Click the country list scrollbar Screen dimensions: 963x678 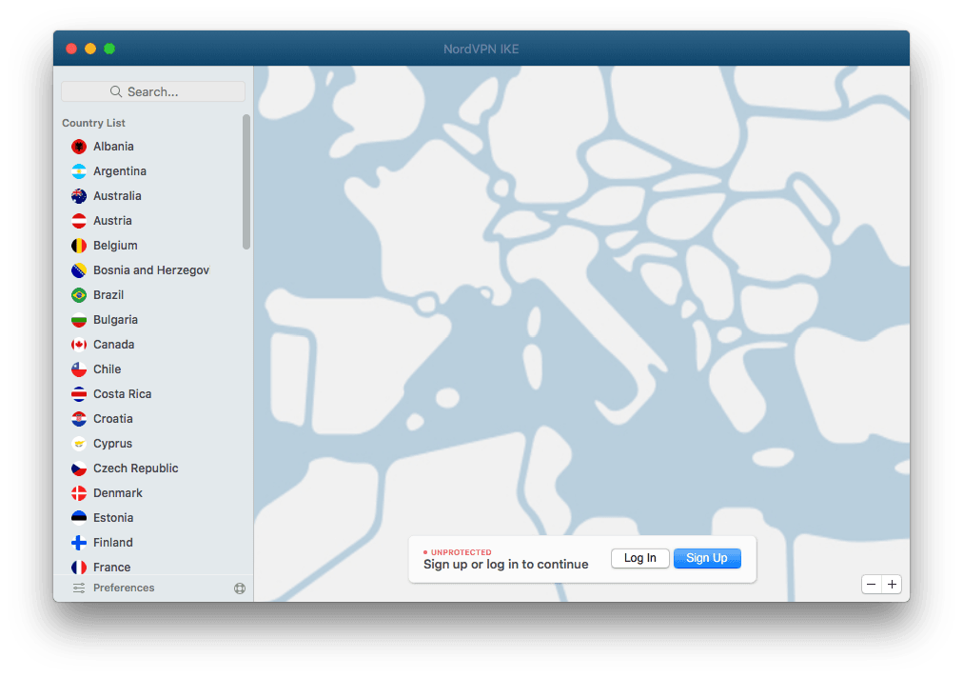pos(246,181)
